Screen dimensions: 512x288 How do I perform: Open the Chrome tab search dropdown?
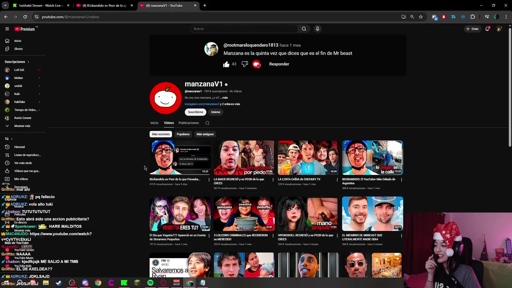coord(5,6)
